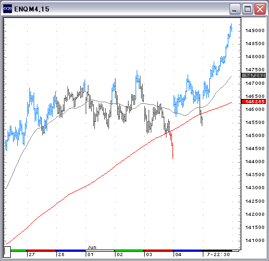
Task: Select the gray 147282 price marker
Action: tap(253, 76)
